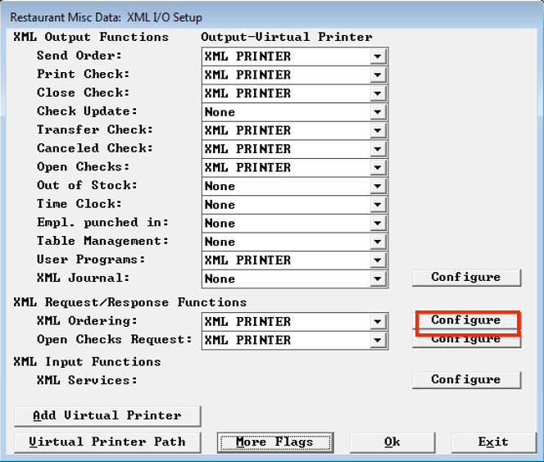Viewport: 544px width, 462px height.
Task: Click Configure for XML Ordering
Action: (466, 320)
